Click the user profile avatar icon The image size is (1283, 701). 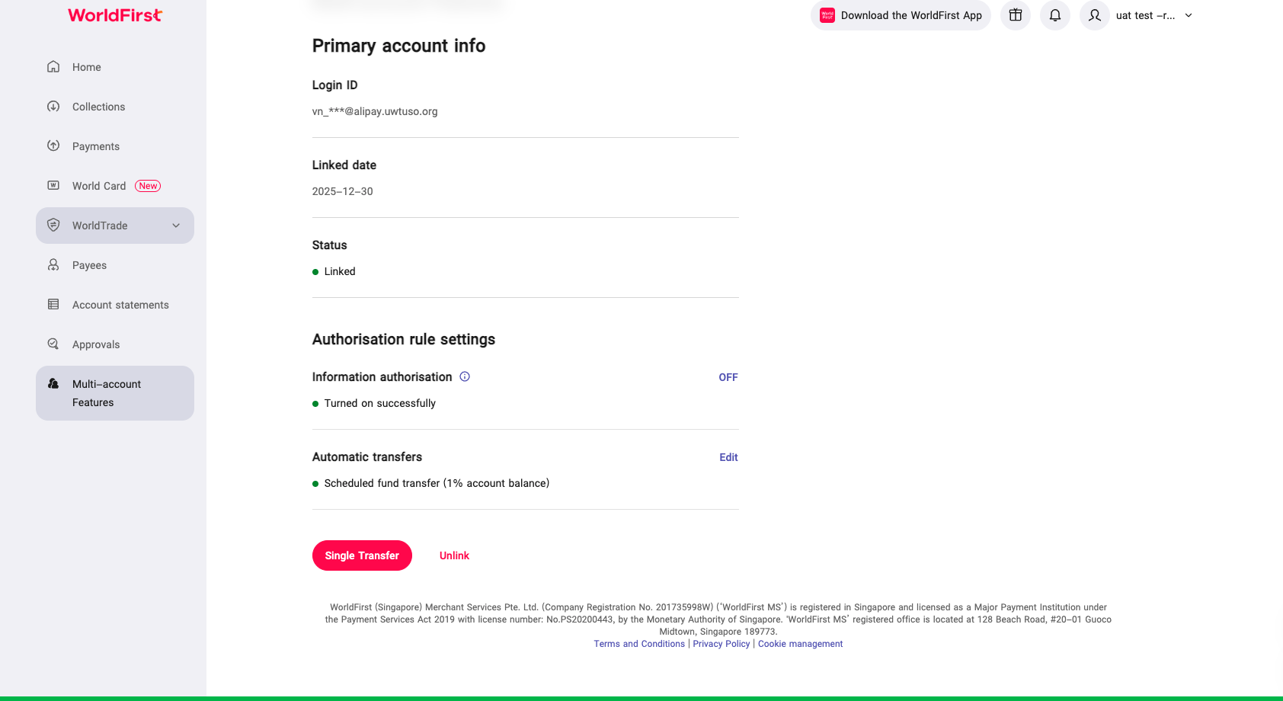(x=1095, y=15)
